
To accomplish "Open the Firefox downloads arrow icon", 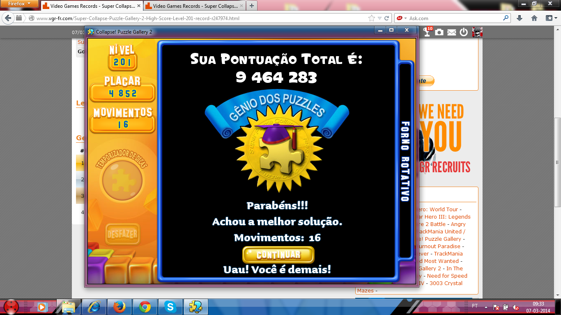I will (x=519, y=18).
